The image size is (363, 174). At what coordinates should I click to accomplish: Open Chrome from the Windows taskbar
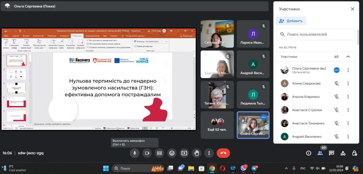coord(212,168)
